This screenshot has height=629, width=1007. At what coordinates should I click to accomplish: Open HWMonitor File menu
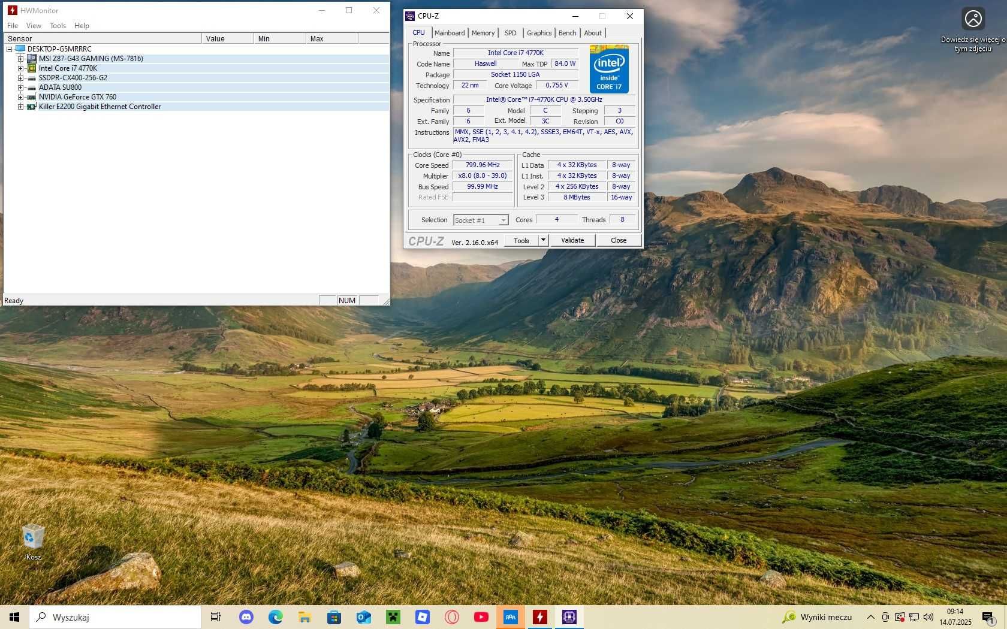(13, 26)
